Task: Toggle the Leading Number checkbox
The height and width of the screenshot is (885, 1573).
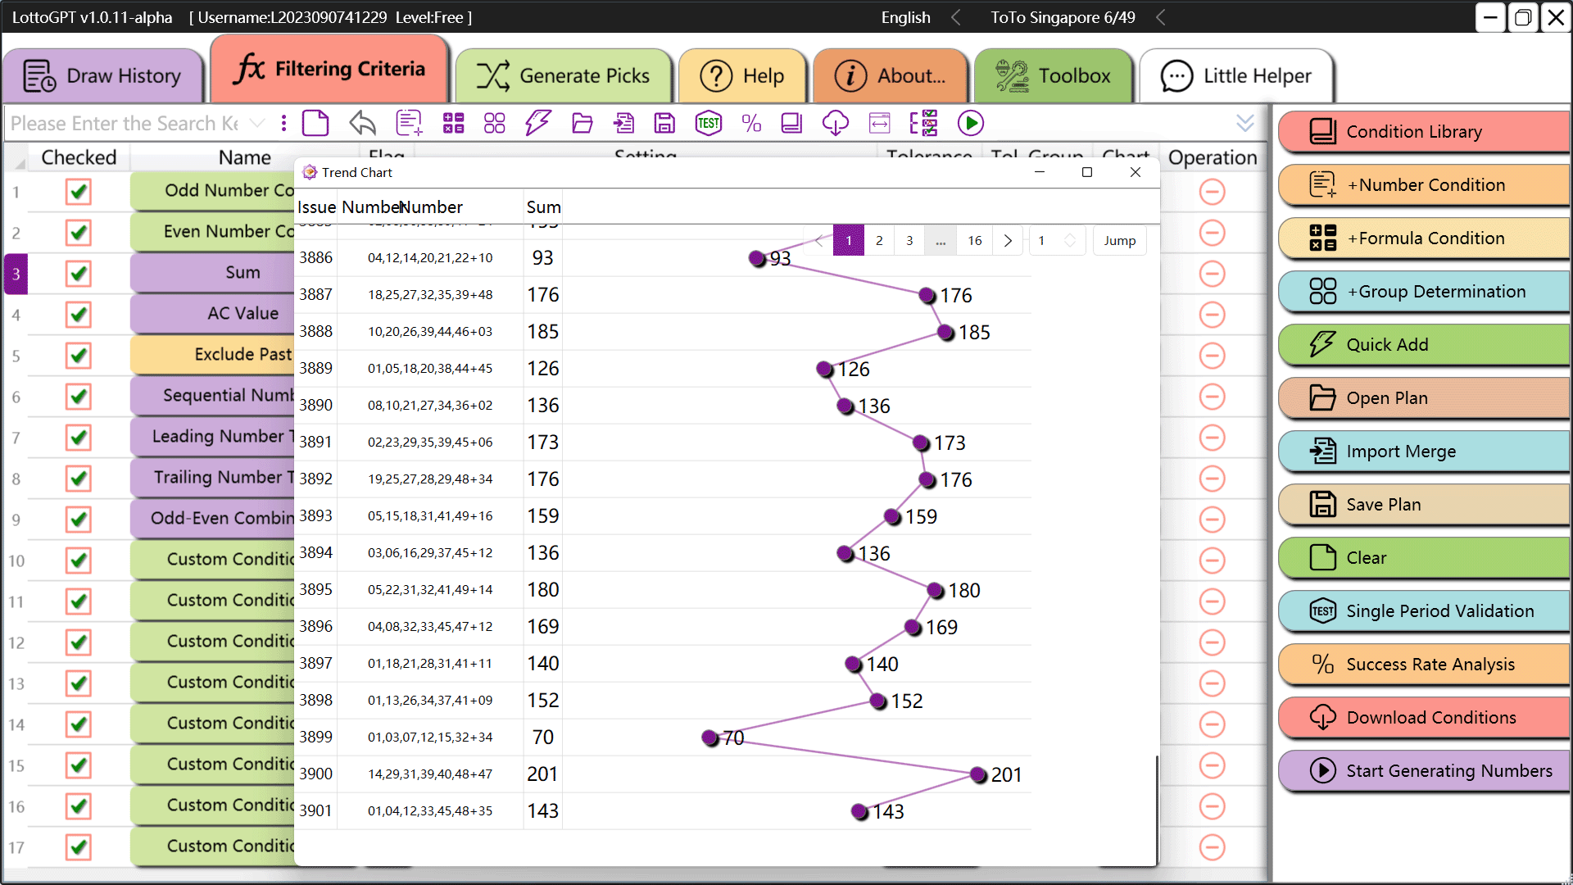Action: [x=79, y=438]
